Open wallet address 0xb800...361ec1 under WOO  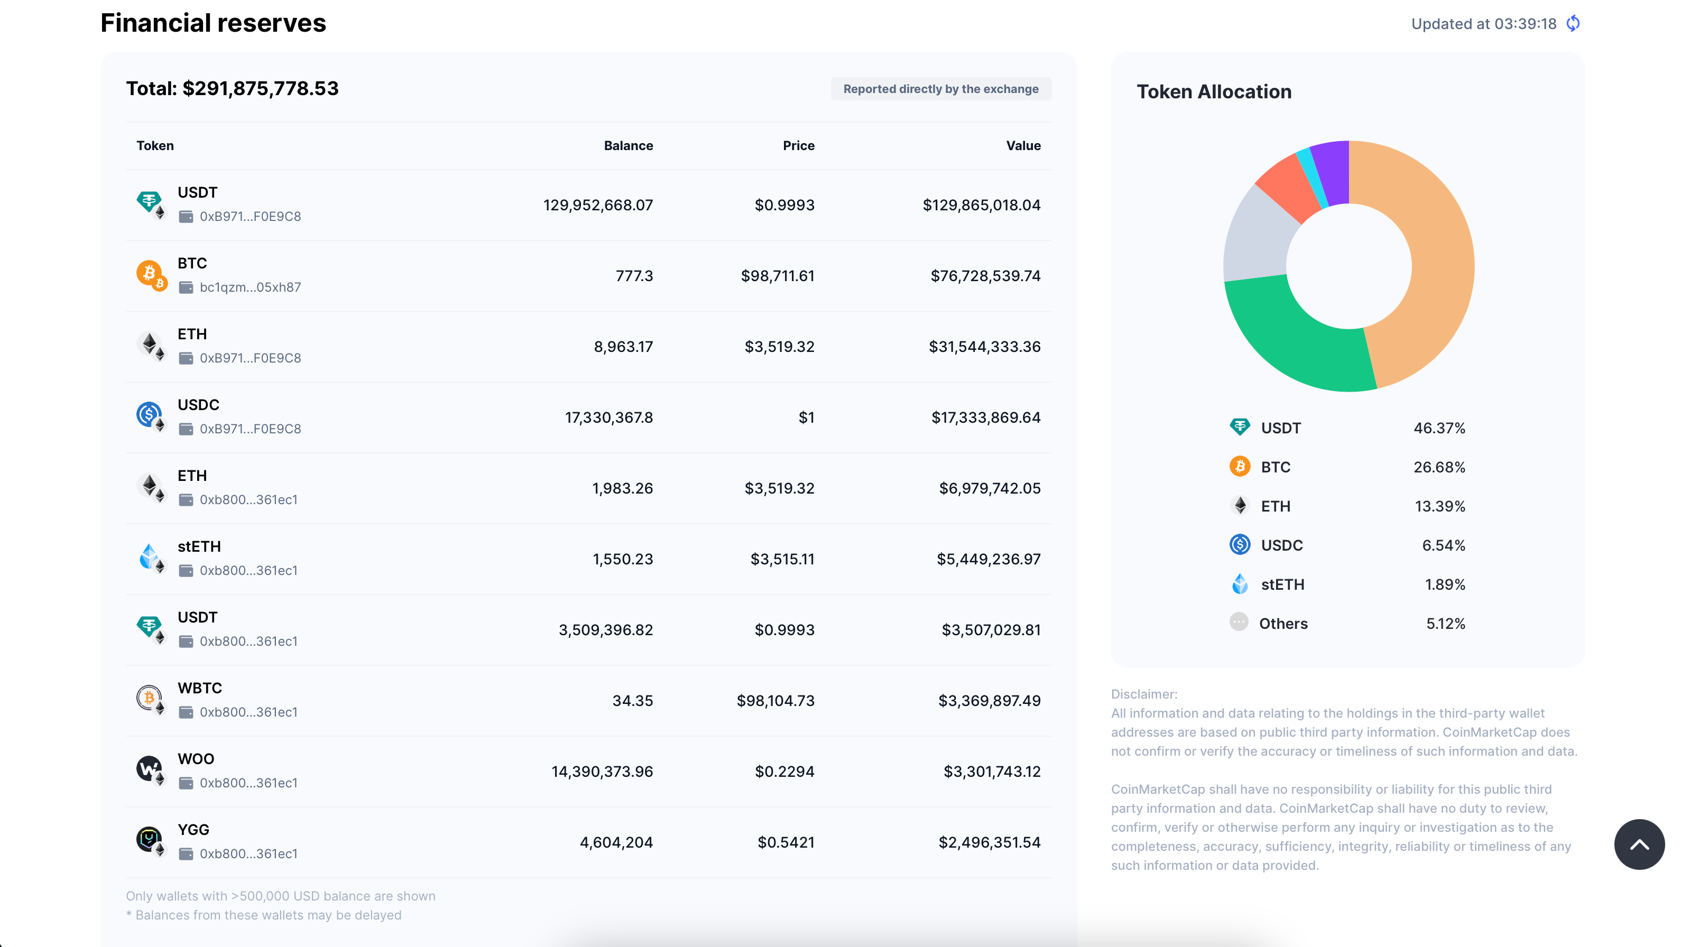point(248,783)
